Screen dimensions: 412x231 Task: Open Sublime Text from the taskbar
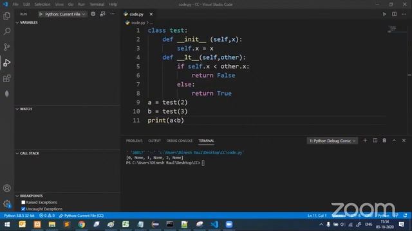tap(67, 225)
